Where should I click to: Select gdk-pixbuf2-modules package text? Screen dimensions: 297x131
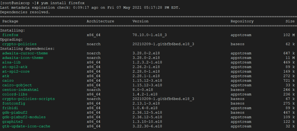point(24,117)
